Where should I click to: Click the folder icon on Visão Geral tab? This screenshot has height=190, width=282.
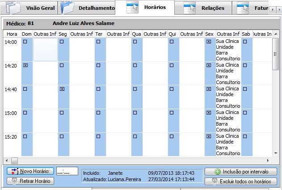coord(14,8)
